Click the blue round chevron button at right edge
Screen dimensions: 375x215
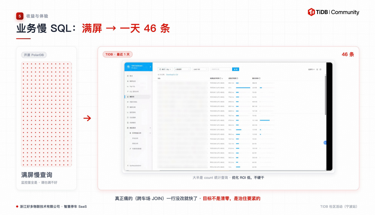pyautogui.click(x=325, y=143)
